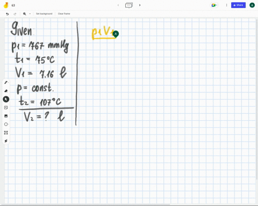Add a sticky note
The width and height of the screenshot is (258, 206).
(6, 107)
